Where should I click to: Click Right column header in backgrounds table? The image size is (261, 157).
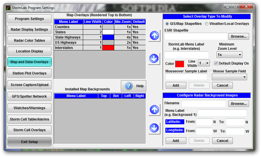140,96
